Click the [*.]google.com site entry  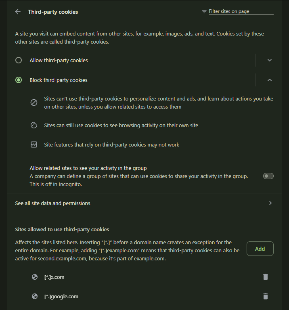(61, 297)
